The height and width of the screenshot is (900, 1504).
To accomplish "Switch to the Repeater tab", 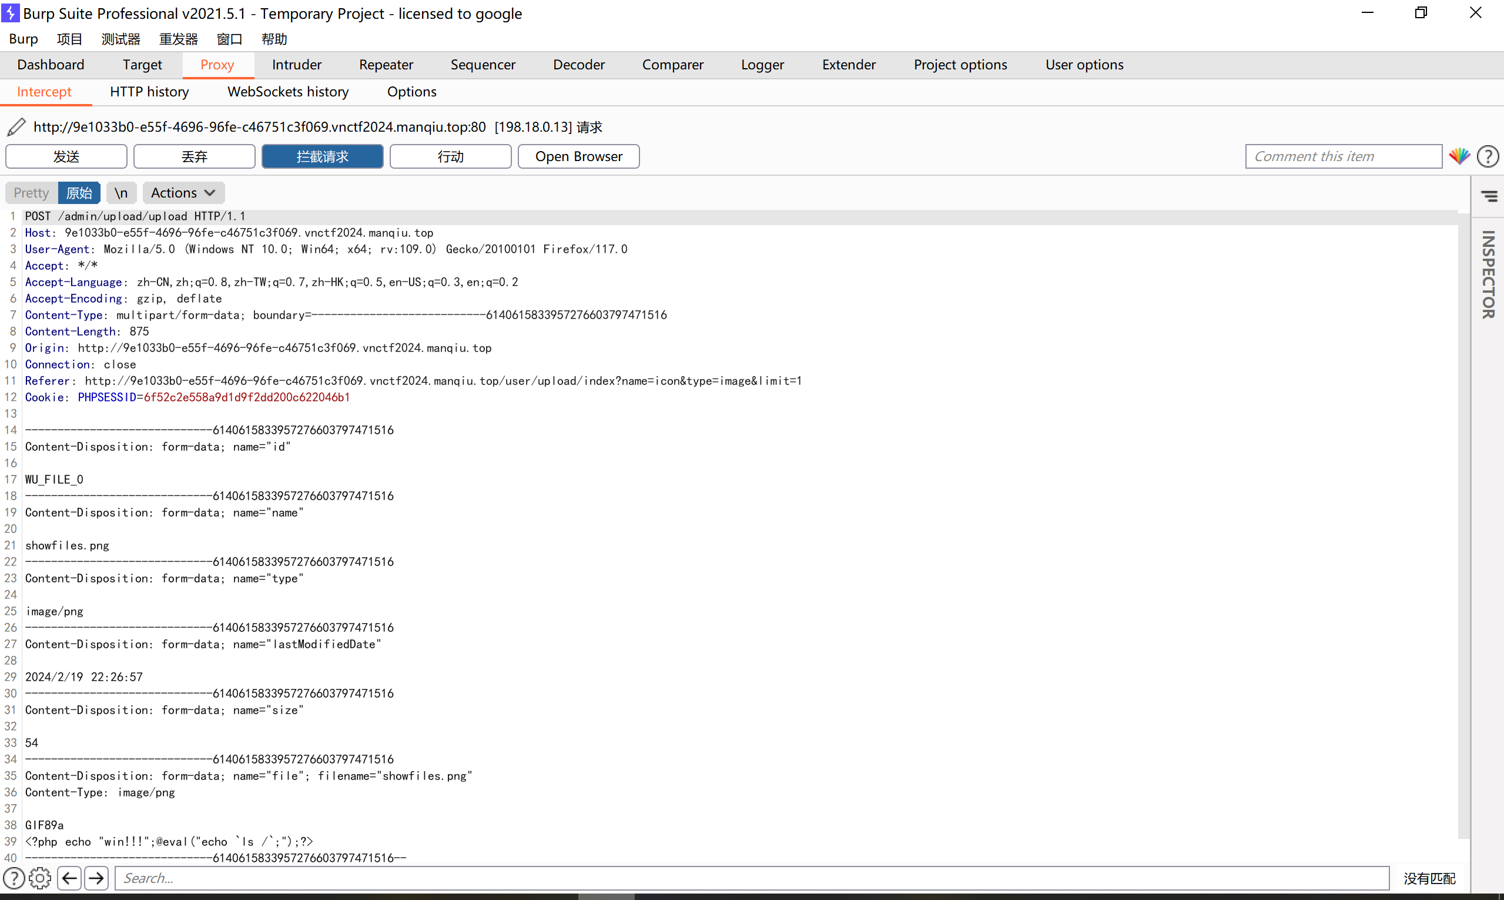I will (386, 64).
